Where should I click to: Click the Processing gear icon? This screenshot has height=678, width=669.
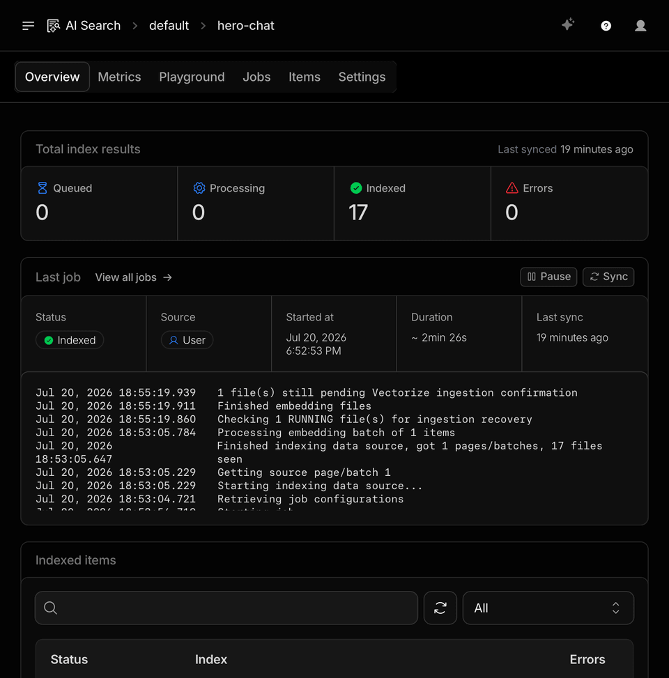coord(199,188)
